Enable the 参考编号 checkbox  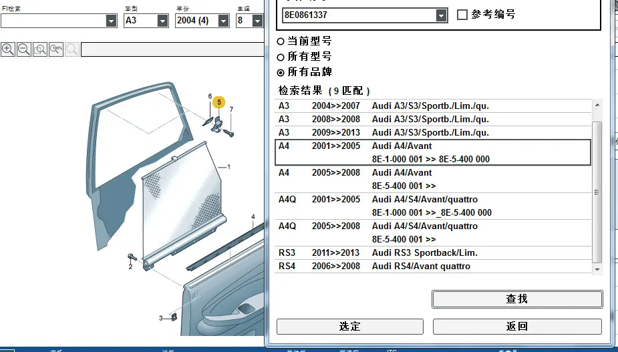[462, 15]
